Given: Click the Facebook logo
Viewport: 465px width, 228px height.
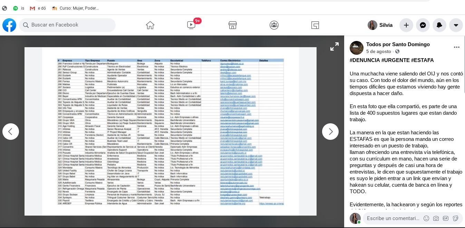Looking at the screenshot, I should 9,25.
